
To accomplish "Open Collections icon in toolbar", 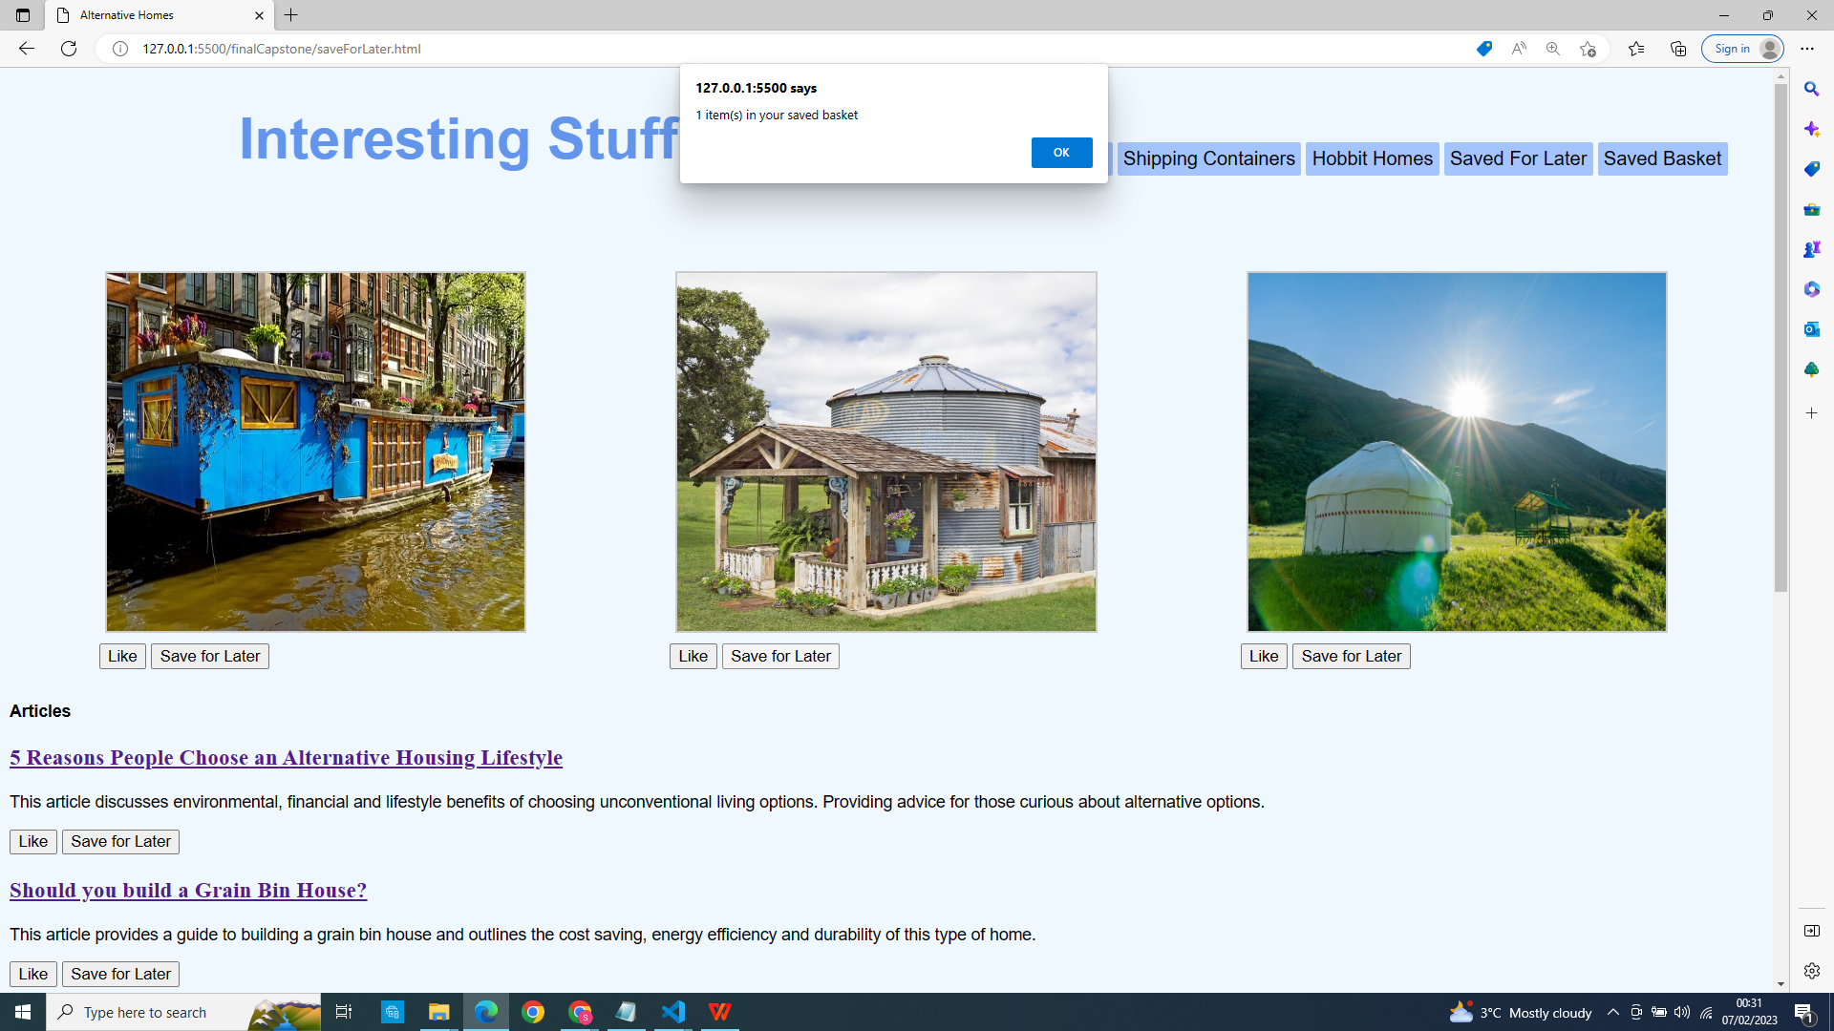I will (x=1678, y=49).
